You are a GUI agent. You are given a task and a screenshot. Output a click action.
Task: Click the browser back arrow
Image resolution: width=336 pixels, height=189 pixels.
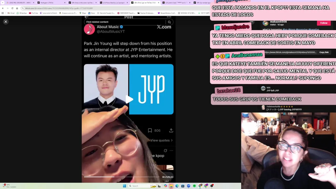[3, 8]
